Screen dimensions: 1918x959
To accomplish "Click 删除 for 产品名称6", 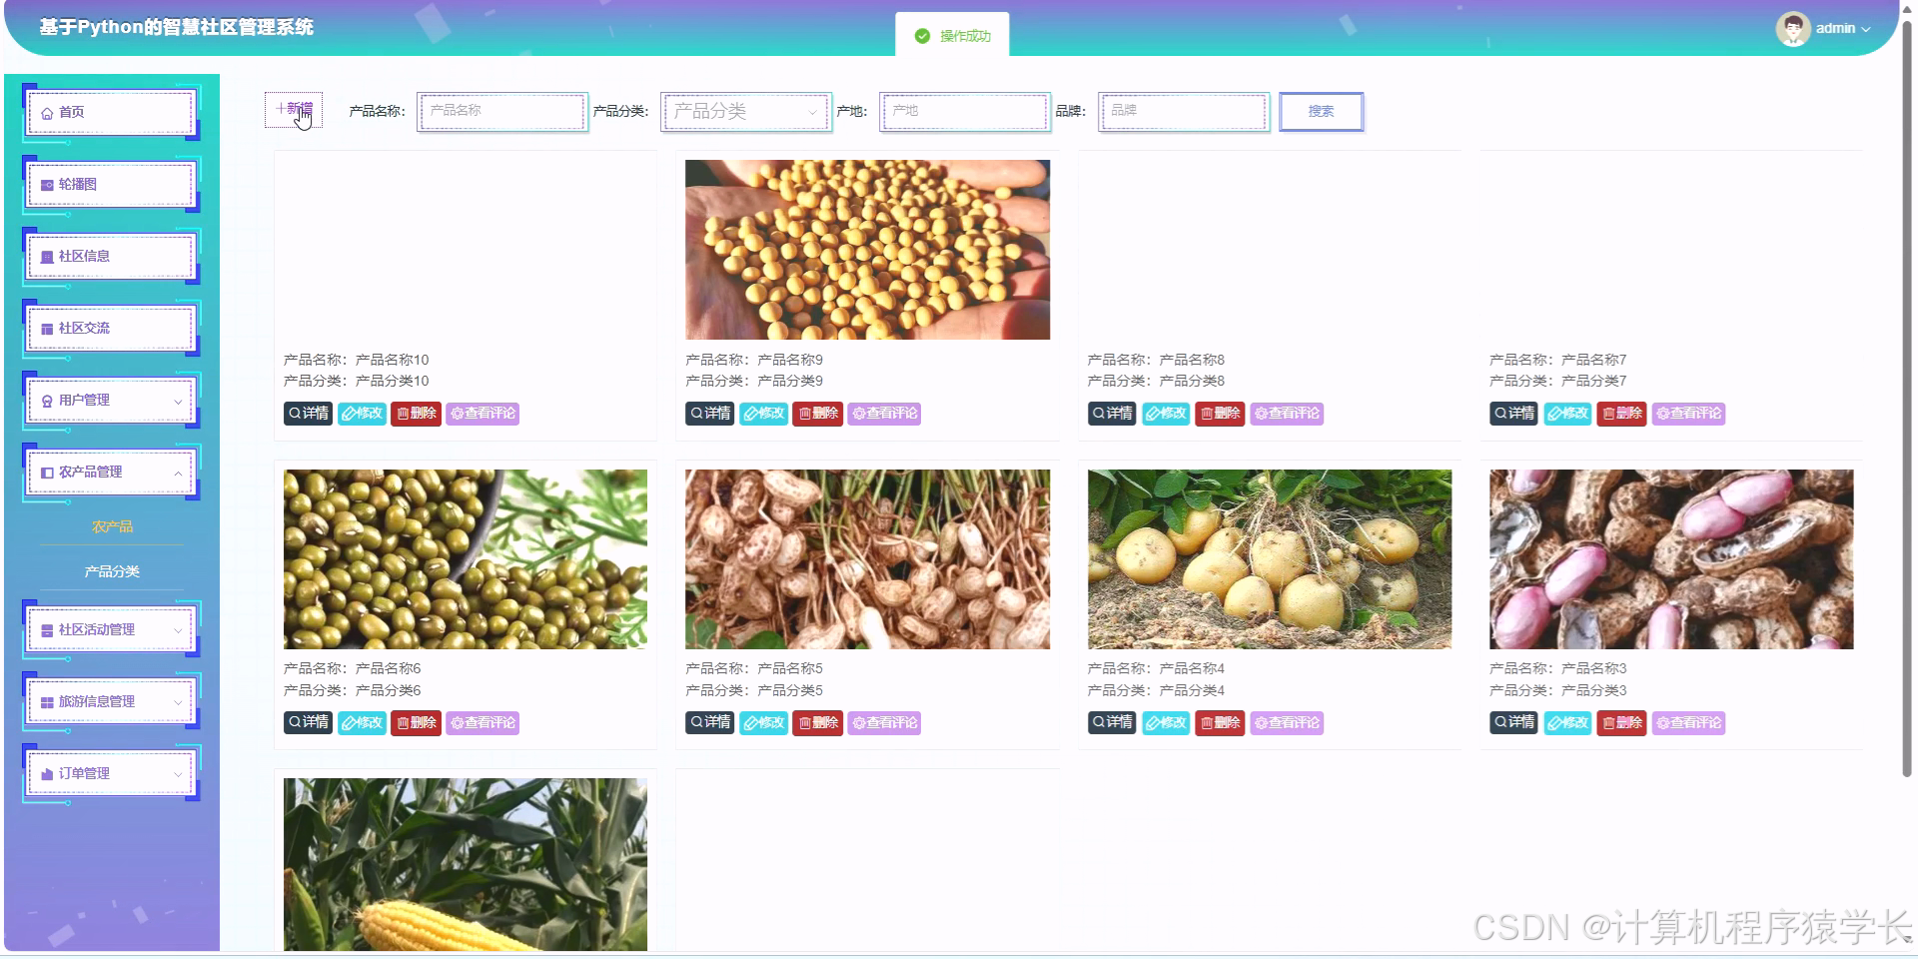I will tap(416, 723).
